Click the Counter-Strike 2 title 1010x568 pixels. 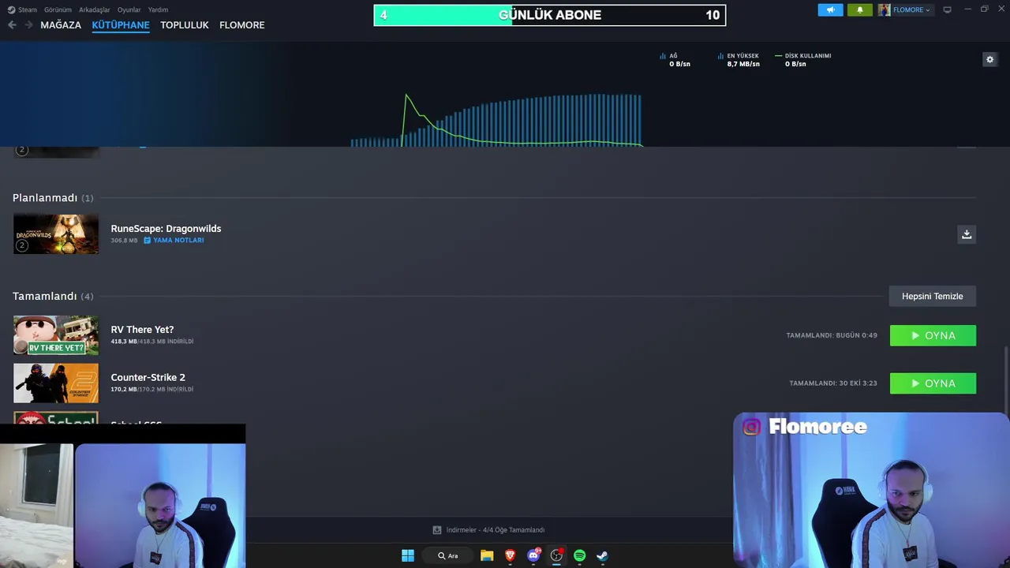148,377
